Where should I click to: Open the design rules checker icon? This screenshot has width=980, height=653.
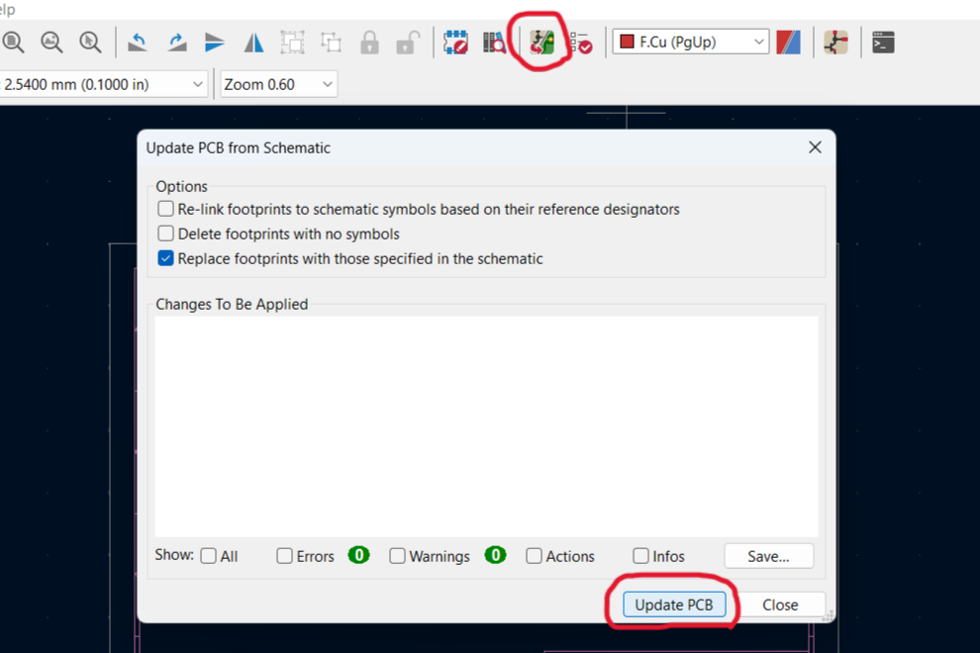coord(581,43)
